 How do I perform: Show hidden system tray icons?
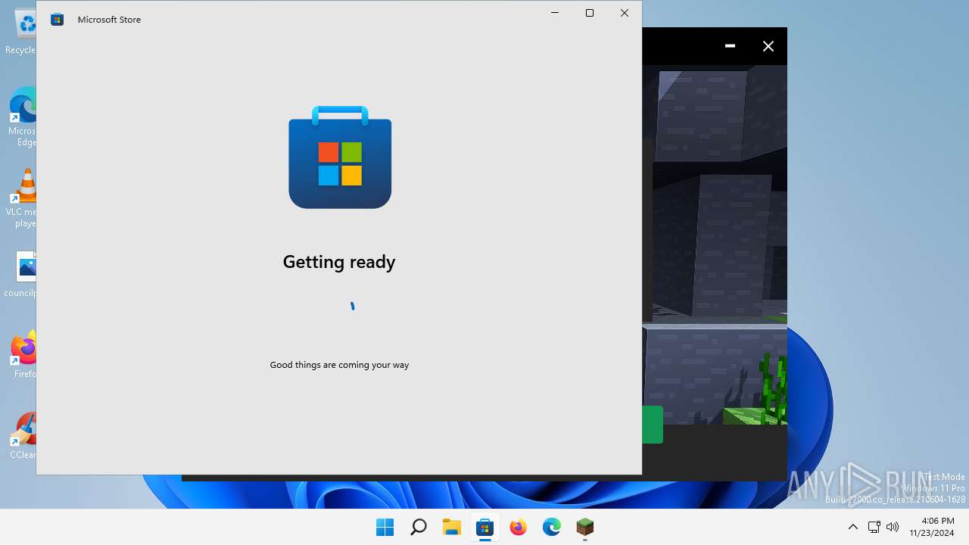tap(852, 527)
